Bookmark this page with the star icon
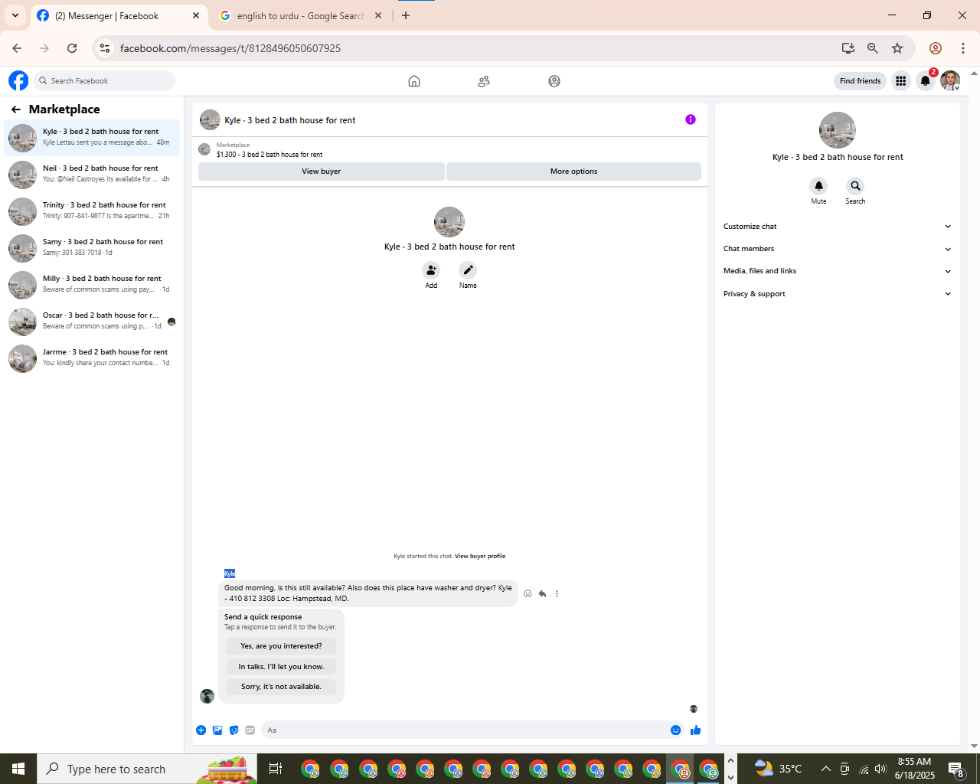Screen dimensions: 980x784 [x=897, y=48]
